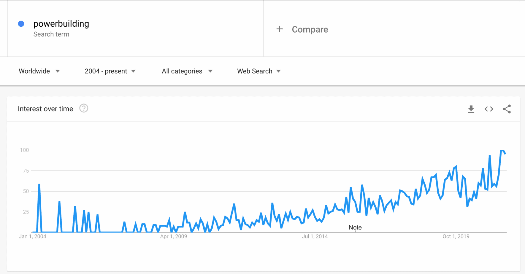Click the Compare button text
The width and height of the screenshot is (525, 274).
310,29
